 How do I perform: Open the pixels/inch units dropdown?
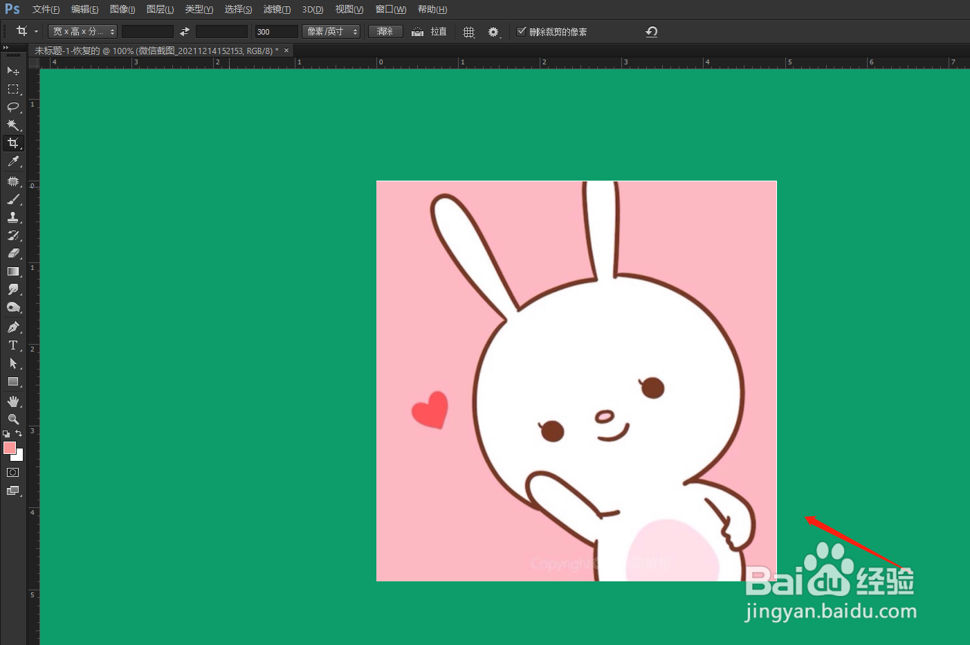pyautogui.click(x=331, y=32)
